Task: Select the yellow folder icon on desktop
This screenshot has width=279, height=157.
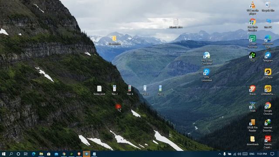Action: (x=114, y=40)
